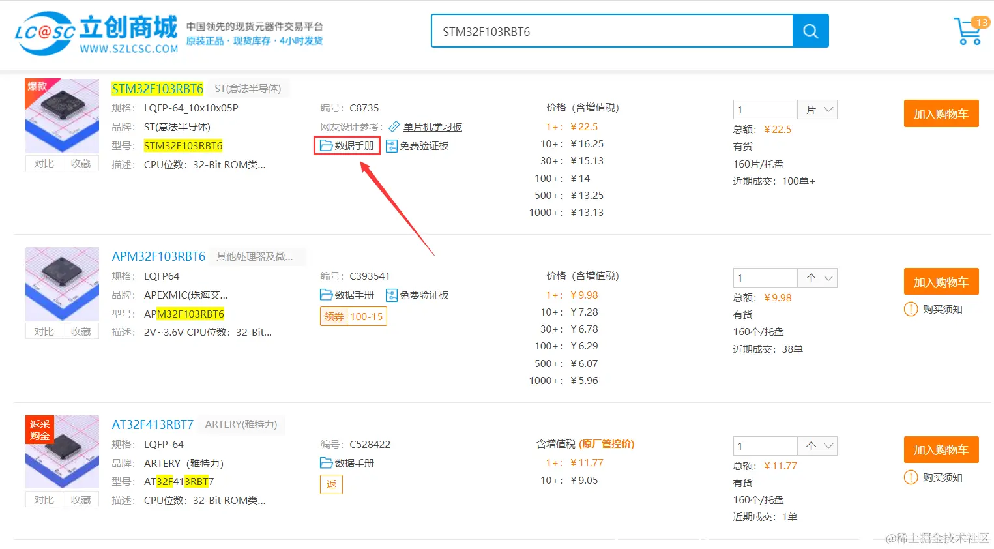This screenshot has width=994, height=549.
Task: Click 购买须知 notice for AT32F413RBT7
Action: coord(933,477)
